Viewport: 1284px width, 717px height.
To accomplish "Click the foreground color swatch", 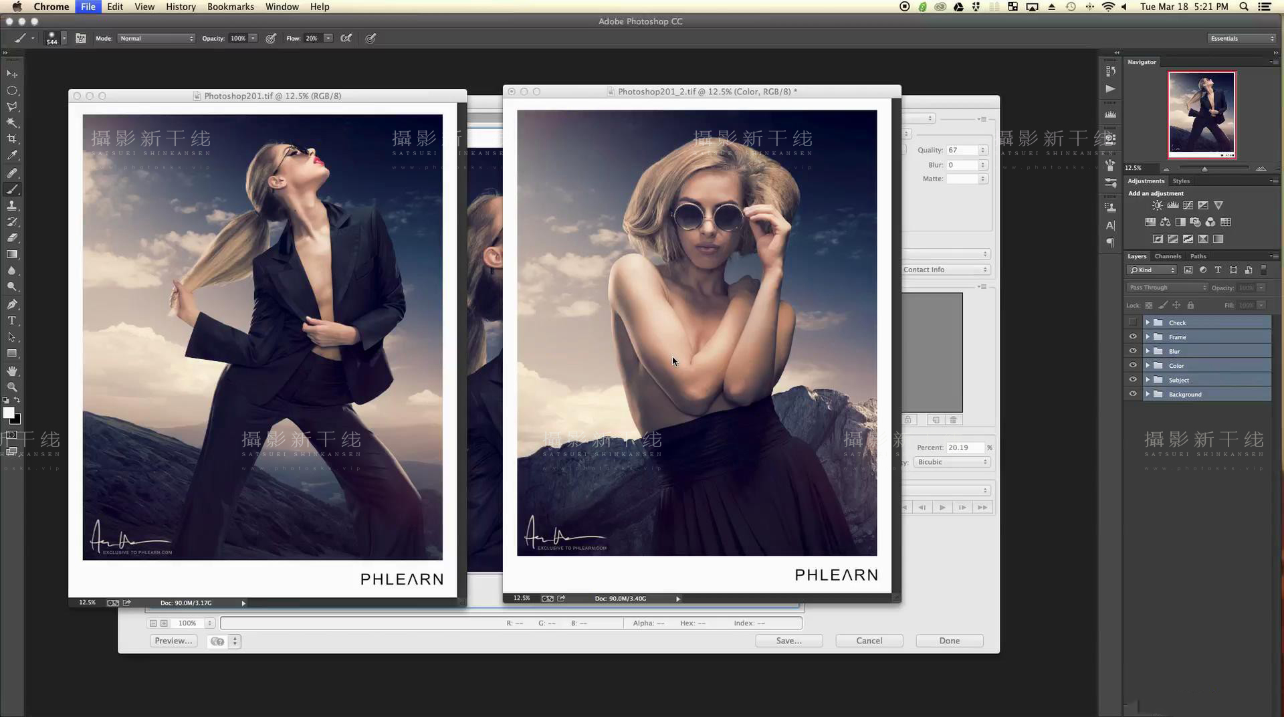I will click(9, 413).
